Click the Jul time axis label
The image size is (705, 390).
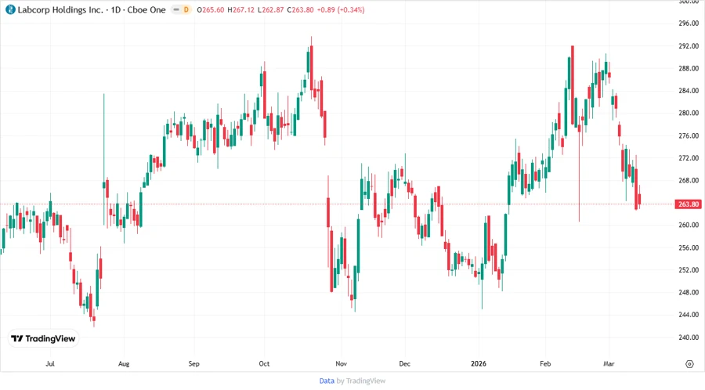pyautogui.click(x=50, y=363)
